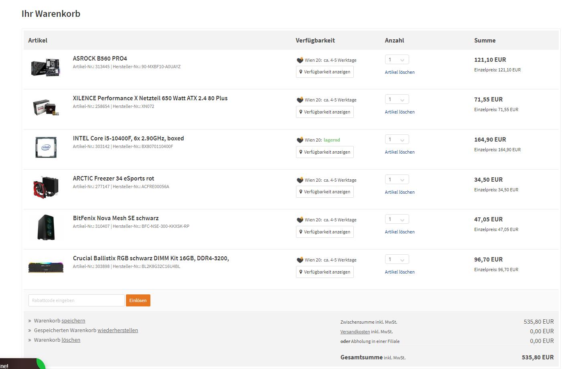Image resolution: width=586 pixels, height=369 pixels.
Task: Delete INTEL Core i5-10400F from cart
Action: (x=400, y=152)
